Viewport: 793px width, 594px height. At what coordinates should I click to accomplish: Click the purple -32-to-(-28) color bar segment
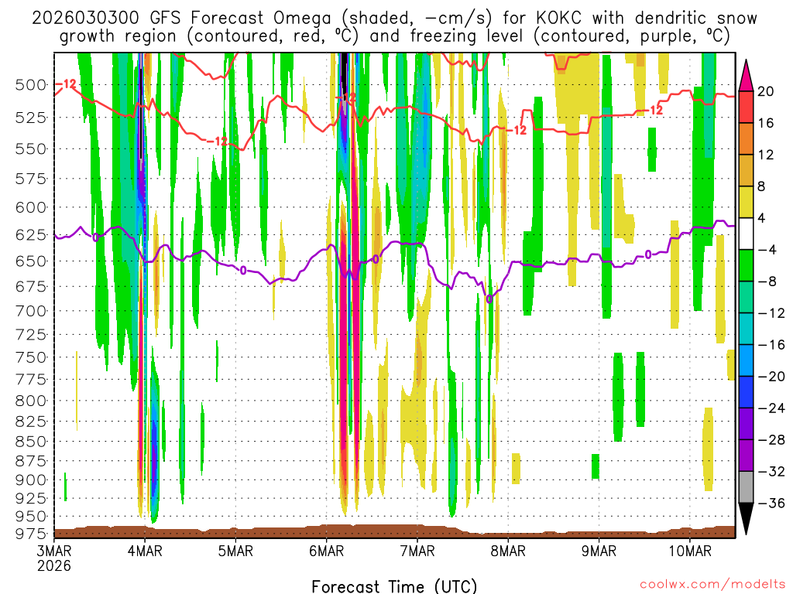[x=746, y=456]
